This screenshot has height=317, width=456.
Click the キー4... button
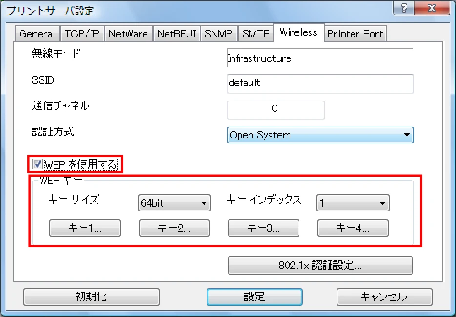353,228
